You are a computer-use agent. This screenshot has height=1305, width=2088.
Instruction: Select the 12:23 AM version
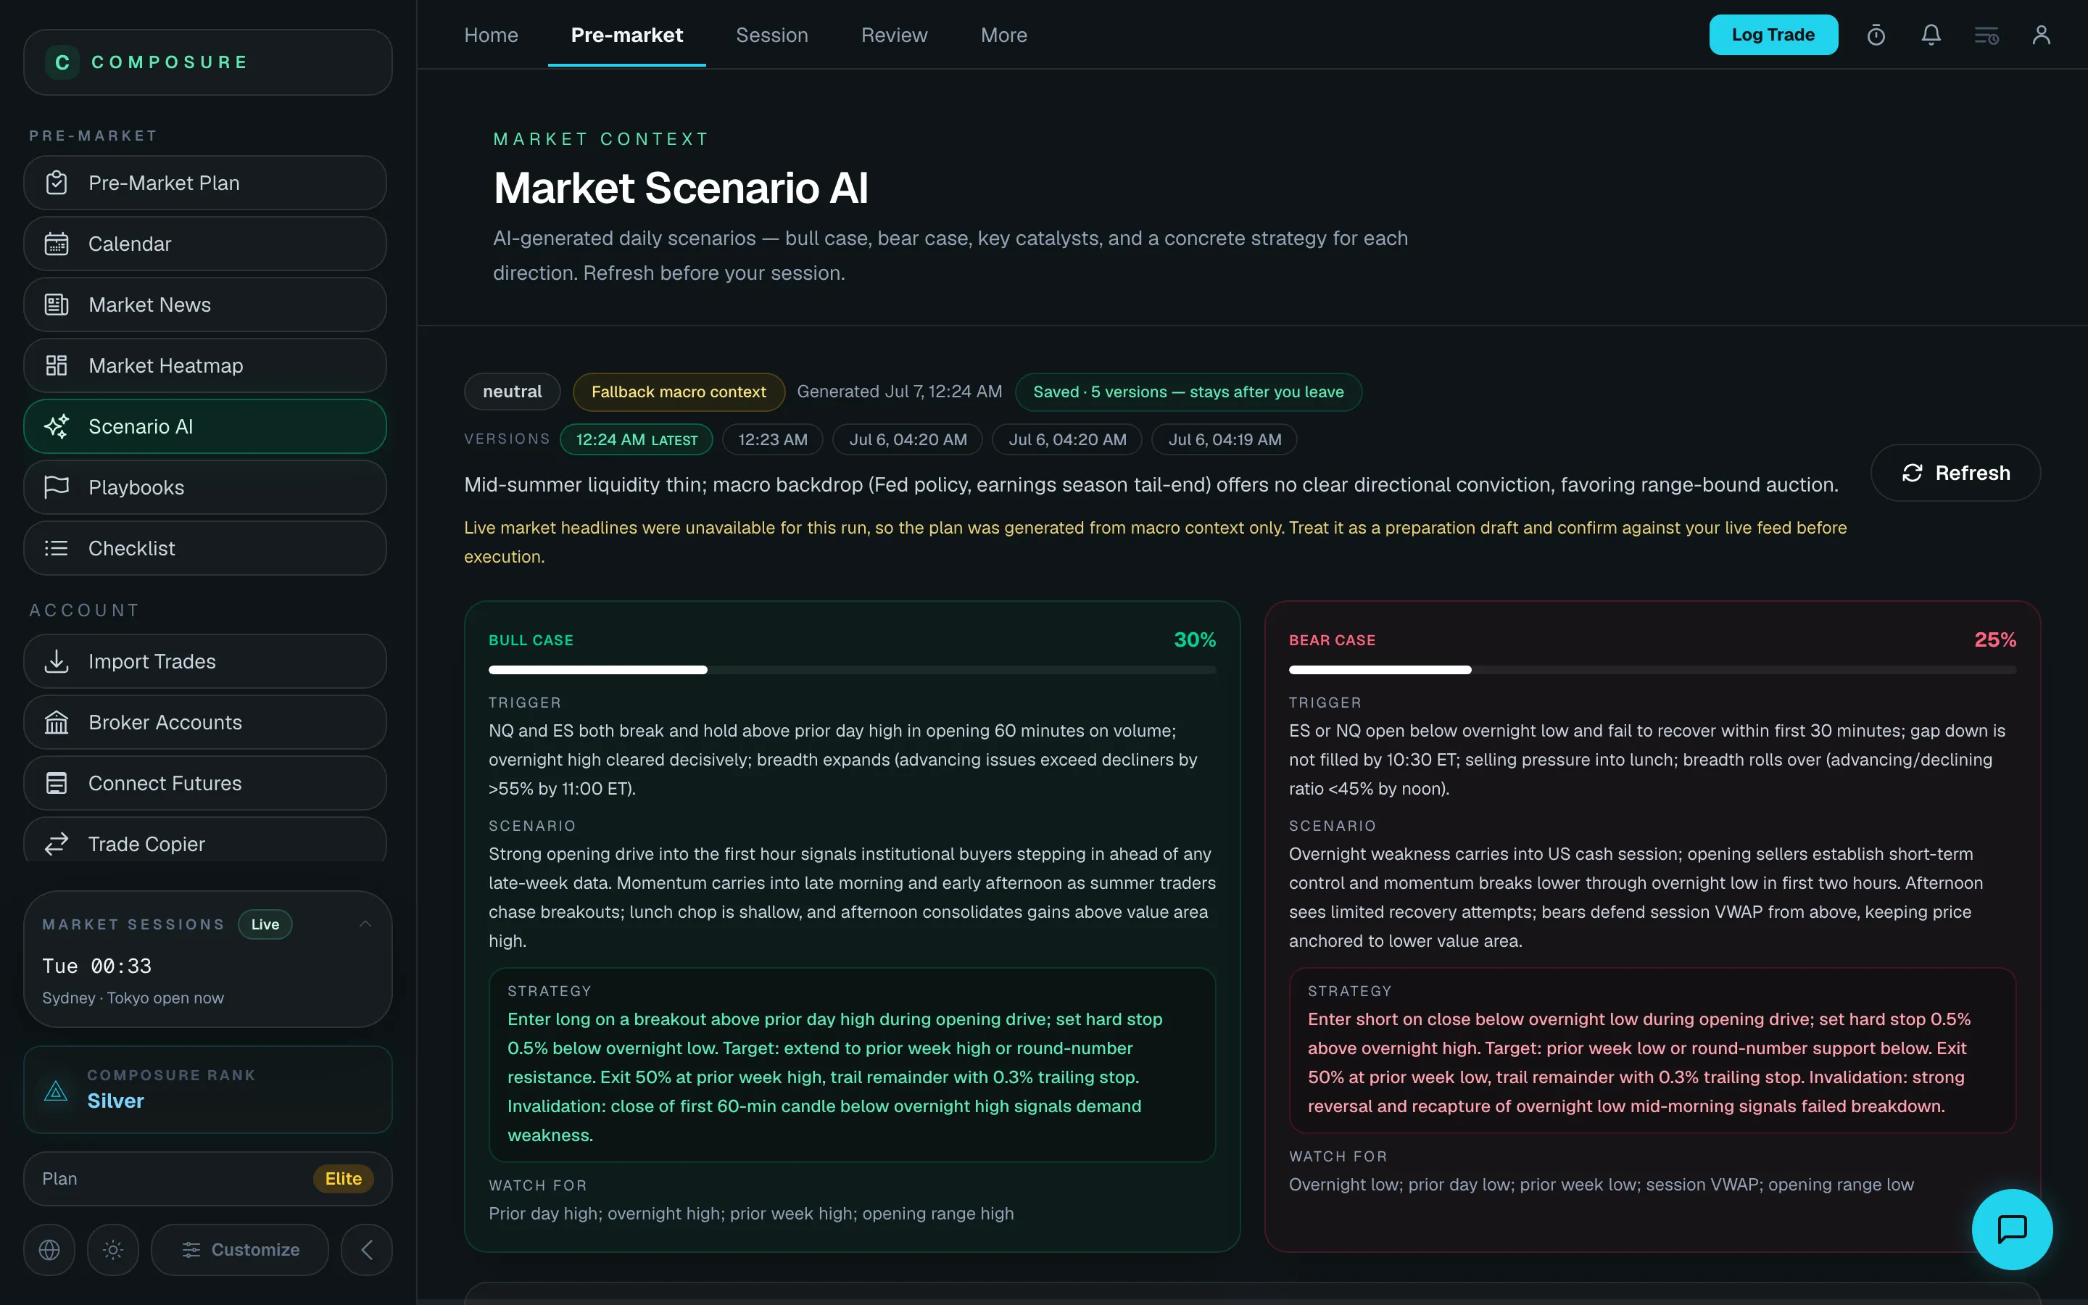coord(772,439)
